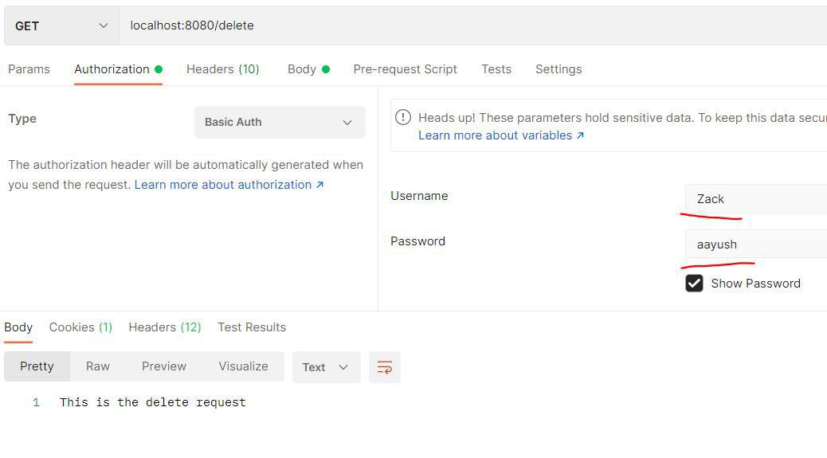
Task: Switch response view to Raw
Action: point(97,366)
